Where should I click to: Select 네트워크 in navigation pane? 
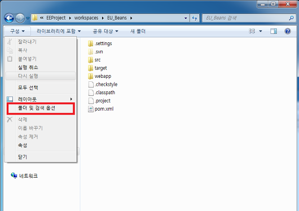click(x=28, y=175)
